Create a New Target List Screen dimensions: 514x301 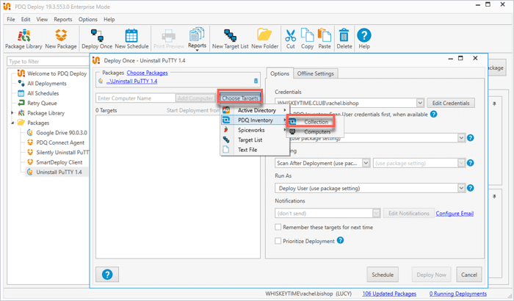pos(230,39)
